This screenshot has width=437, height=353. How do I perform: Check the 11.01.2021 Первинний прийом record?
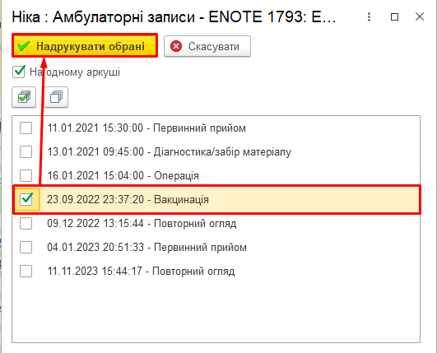click(x=26, y=128)
